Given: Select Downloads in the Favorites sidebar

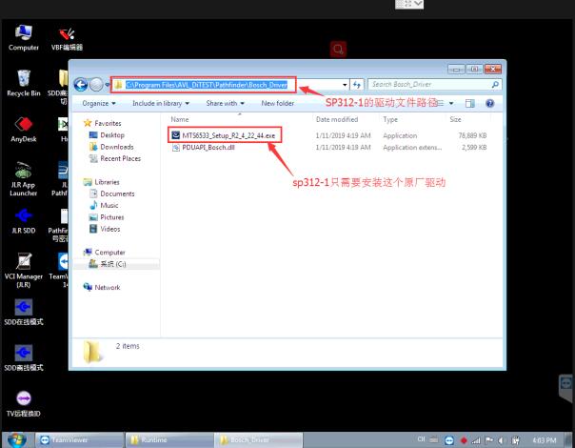Looking at the screenshot, I should 116,147.
